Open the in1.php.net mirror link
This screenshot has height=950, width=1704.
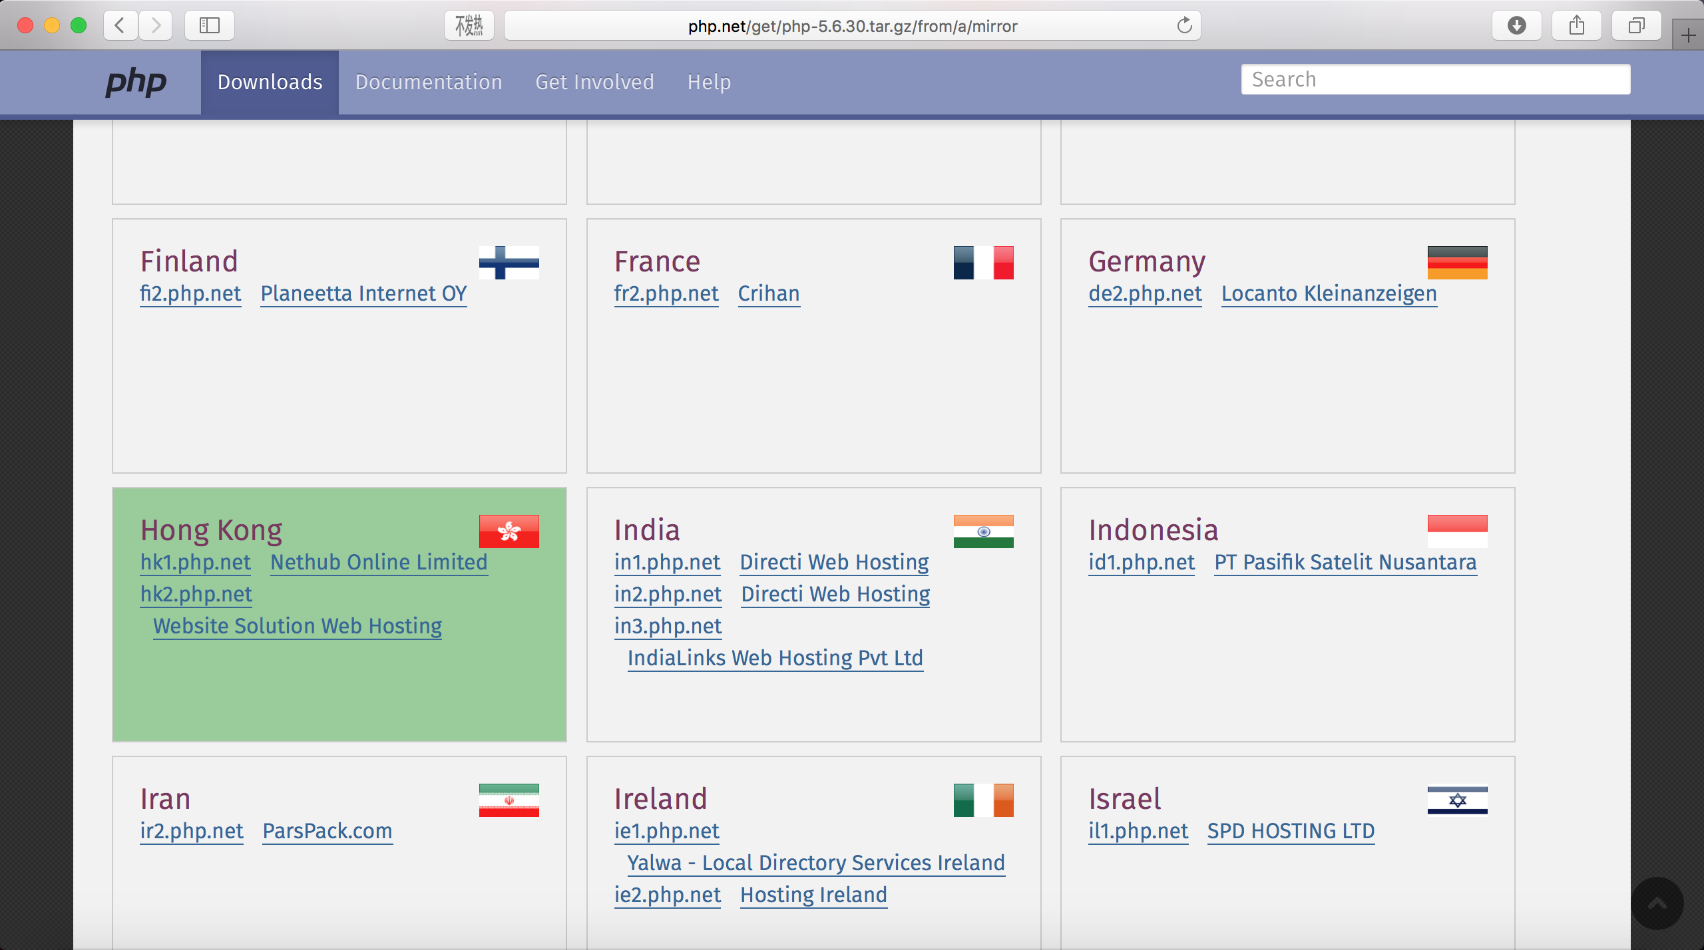[x=667, y=562]
